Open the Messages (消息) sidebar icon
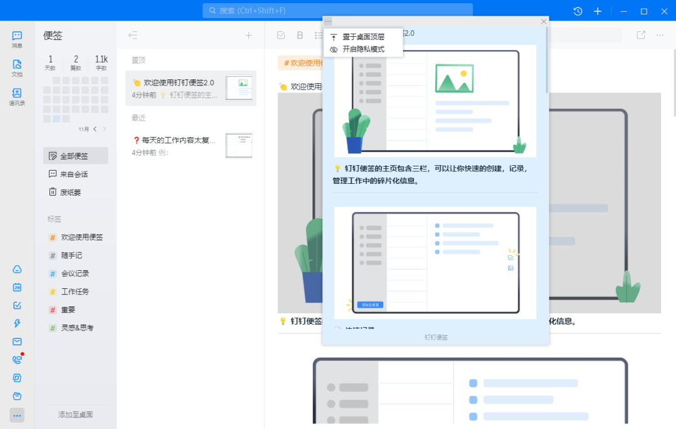The height and width of the screenshot is (429, 676). tap(17, 39)
